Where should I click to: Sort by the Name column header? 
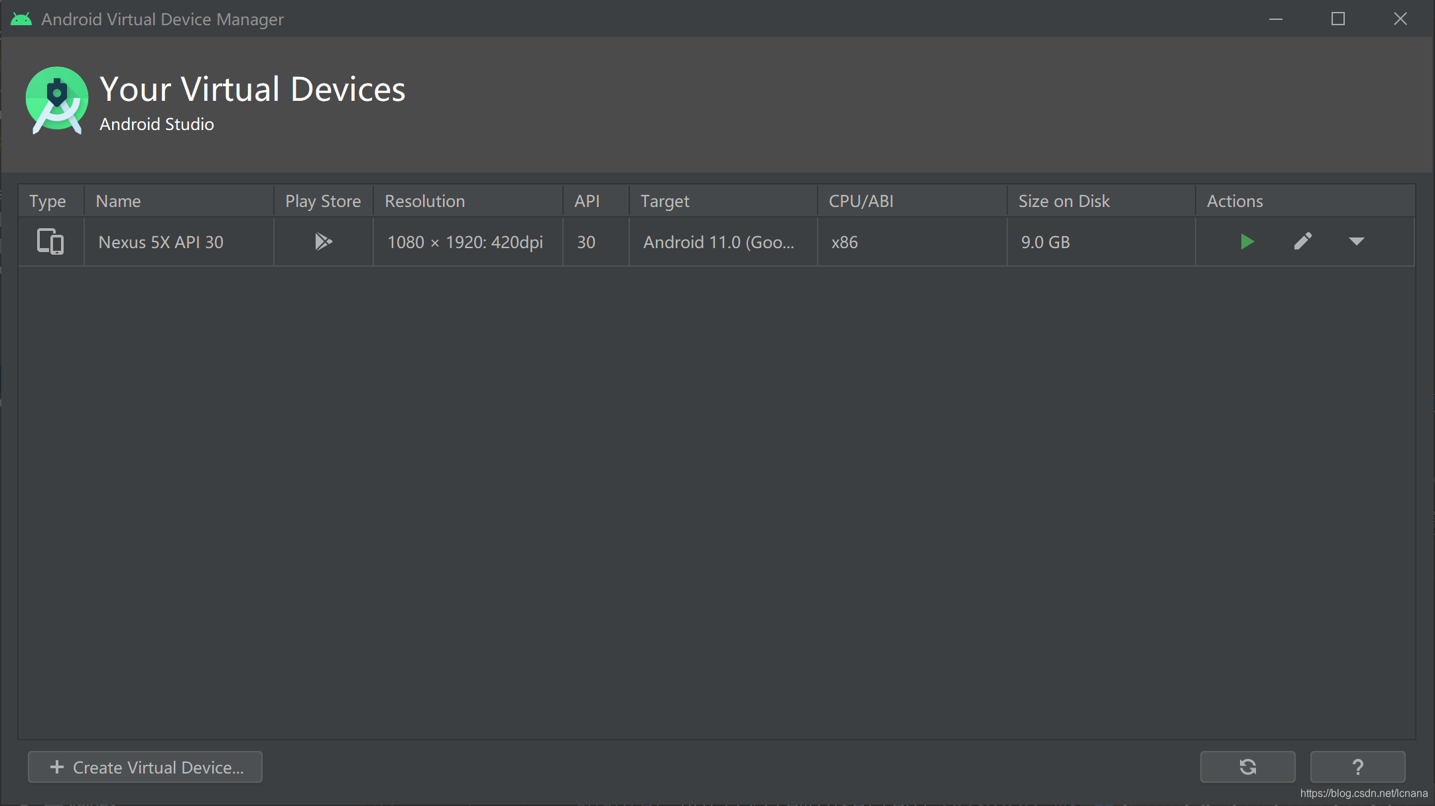tap(179, 201)
